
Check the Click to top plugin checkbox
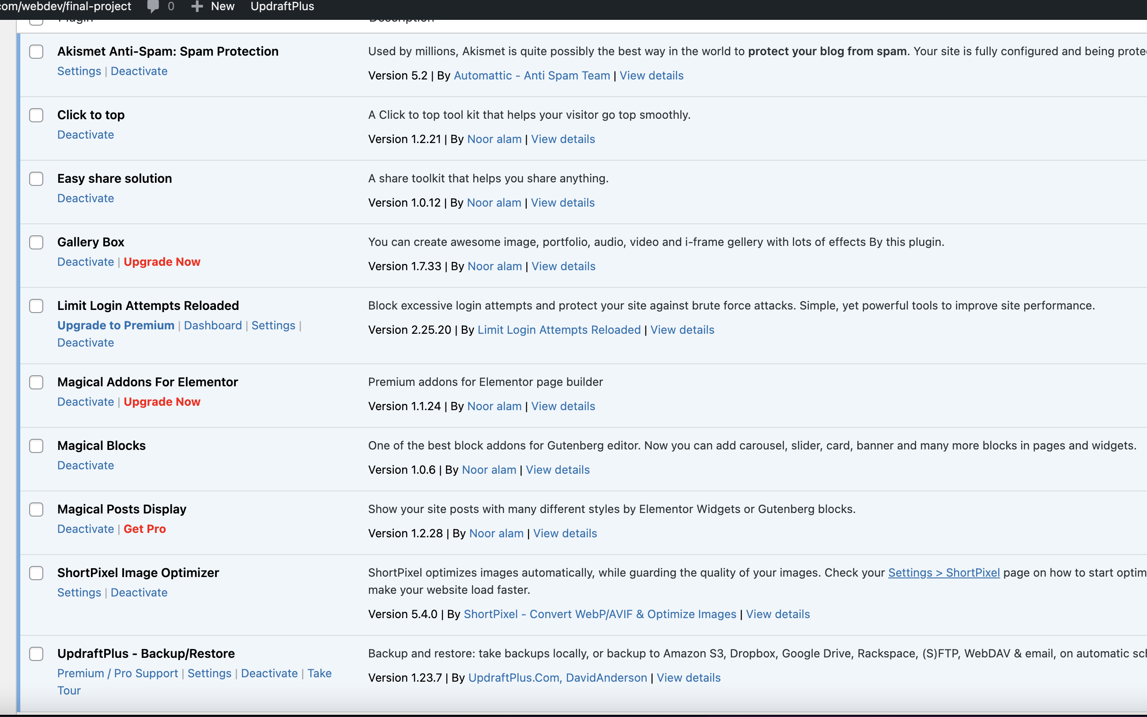click(x=37, y=115)
